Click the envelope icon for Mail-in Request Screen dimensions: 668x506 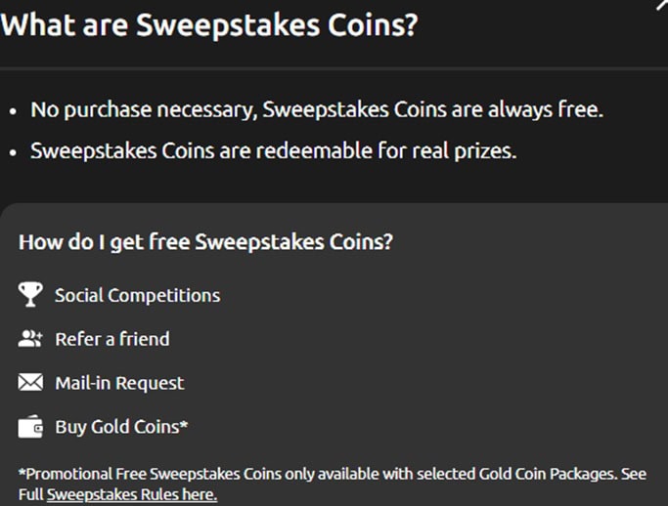pyautogui.click(x=30, y=382)
